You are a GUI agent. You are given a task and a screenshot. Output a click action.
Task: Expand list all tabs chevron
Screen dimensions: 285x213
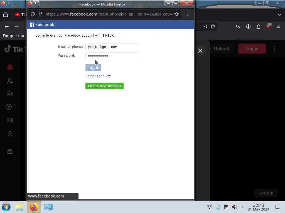[279, 15]
